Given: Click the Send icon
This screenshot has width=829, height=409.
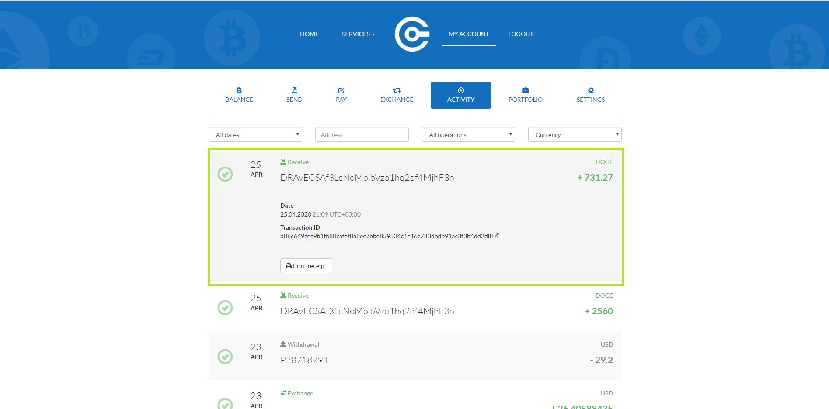Looking at the screenshot, I should point(294,90).
